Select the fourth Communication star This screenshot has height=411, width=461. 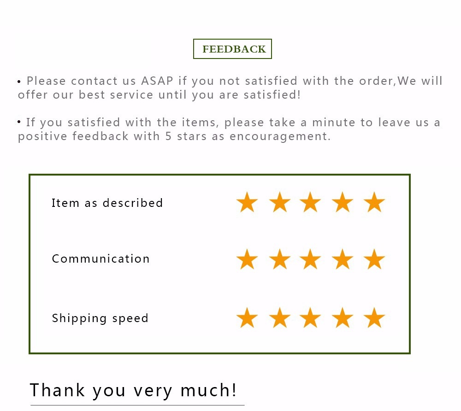(343, 260)
